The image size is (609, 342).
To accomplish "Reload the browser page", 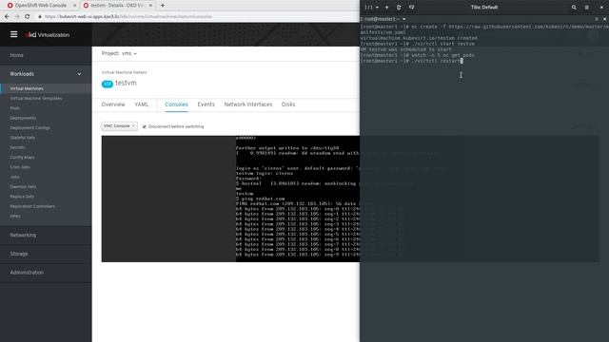I will [x=28, y=17].
